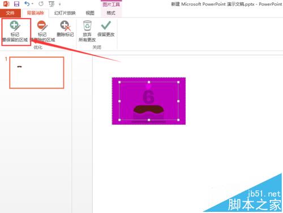Click the number 6 candle in picture
The image size is (283, 213).
[148, 97]
